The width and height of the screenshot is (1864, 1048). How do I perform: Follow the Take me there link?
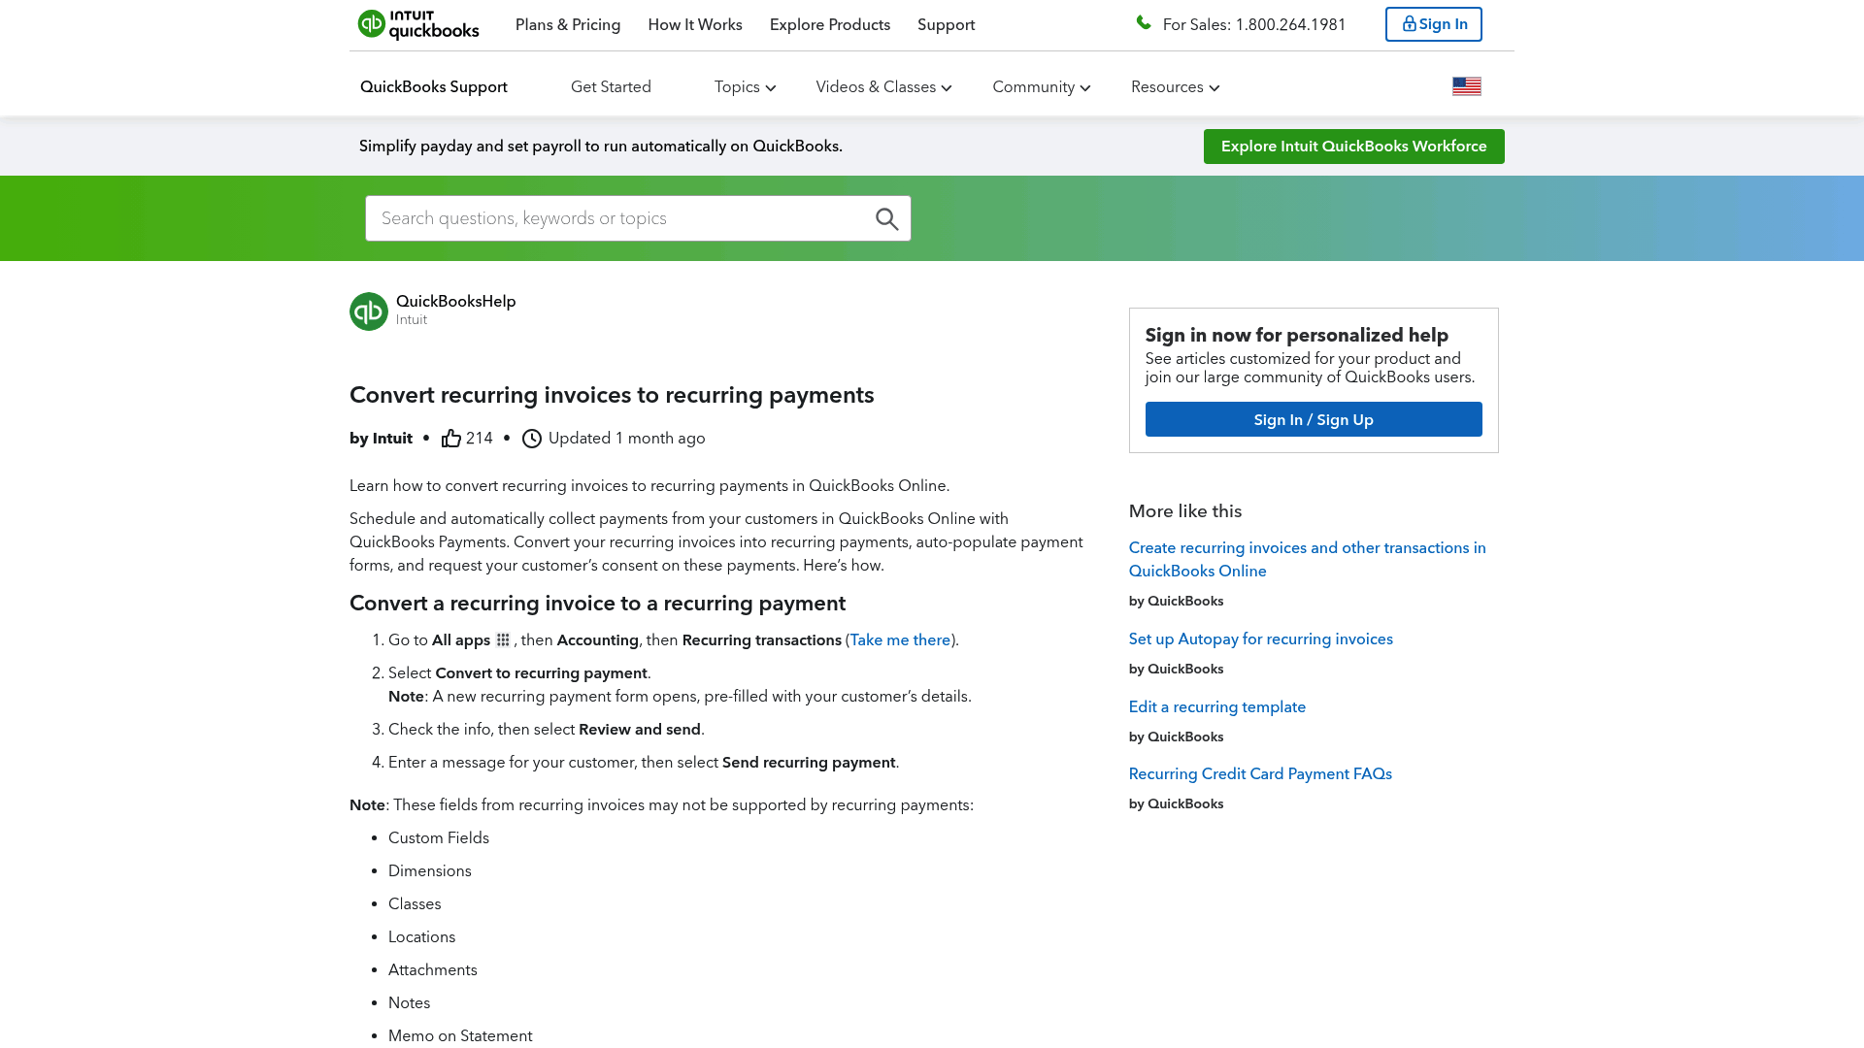(x=900, y=640)
